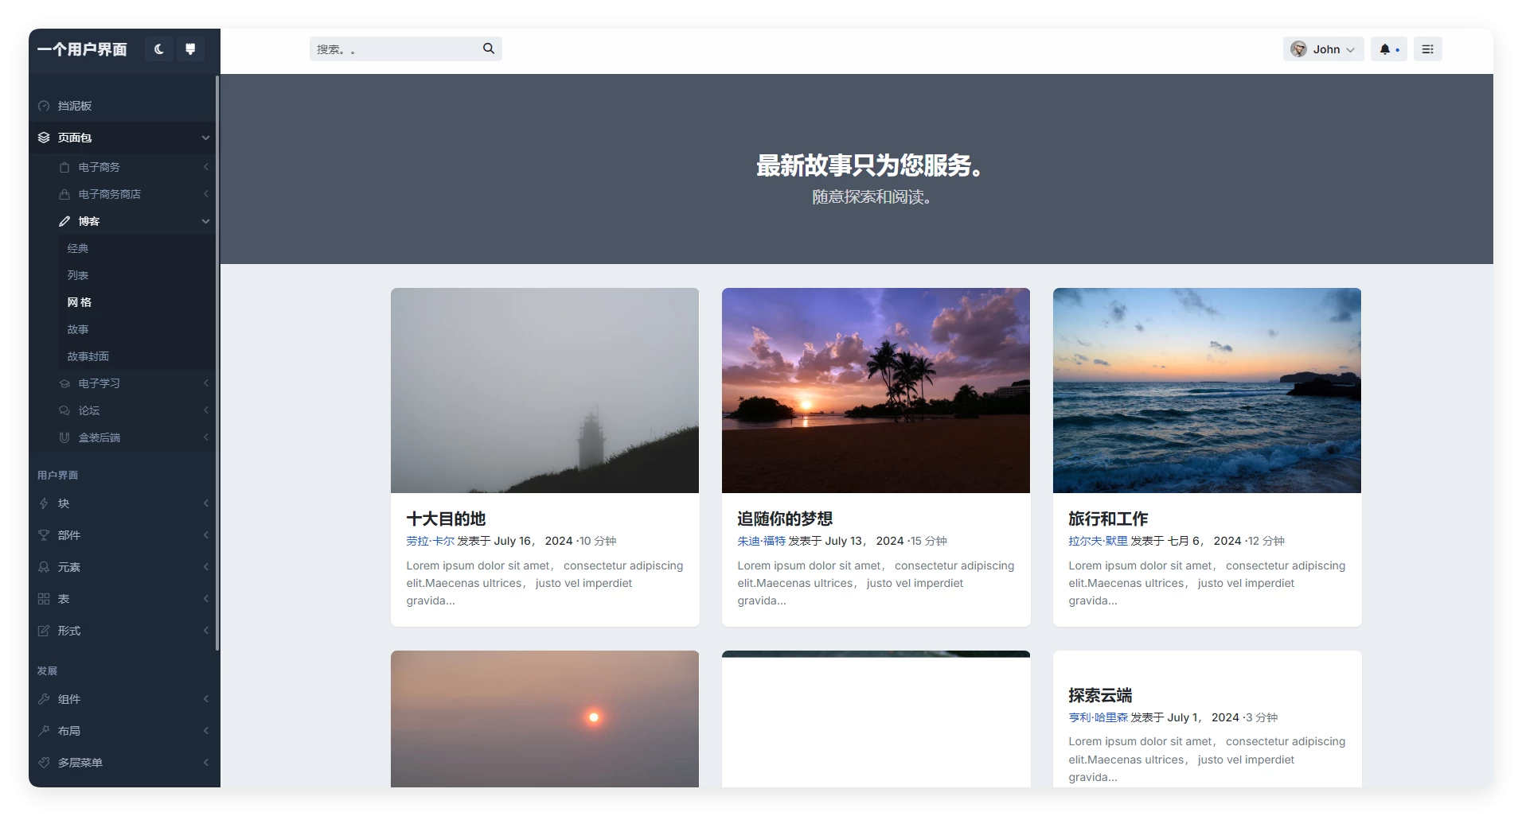Click the chat bubble icon beside 论坛
Image resolution: width=1522 pixels, height=816 pixels.
[x=64, y=410]
